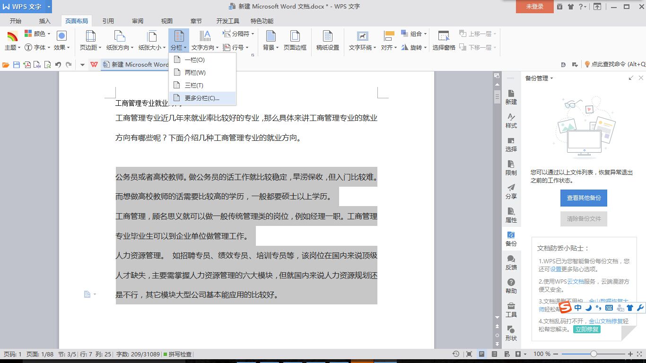Toggle Sogou soft keyboard icon

point(609,308)
